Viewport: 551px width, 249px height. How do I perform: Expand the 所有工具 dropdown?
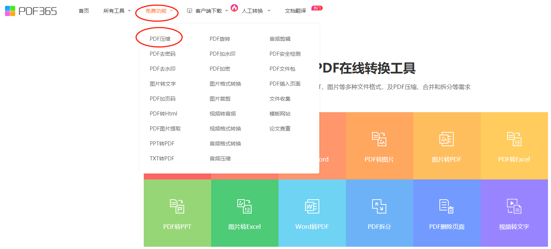117,11
